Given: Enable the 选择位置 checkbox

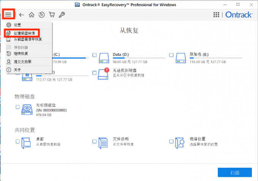Looking at the screenshot, I should [171, 141].
